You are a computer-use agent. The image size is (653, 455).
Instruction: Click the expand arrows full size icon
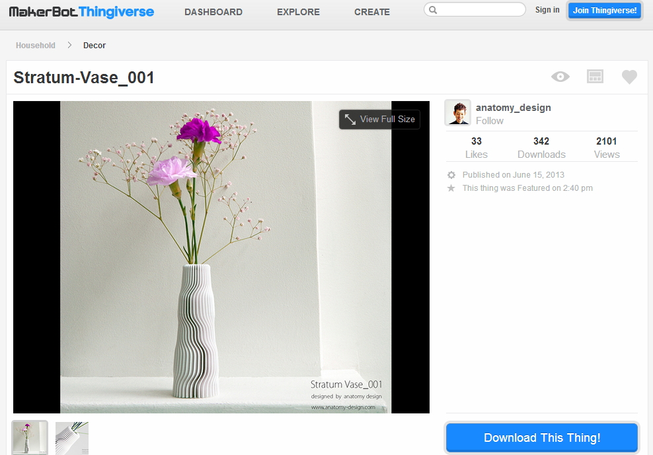tap(350, 120)
